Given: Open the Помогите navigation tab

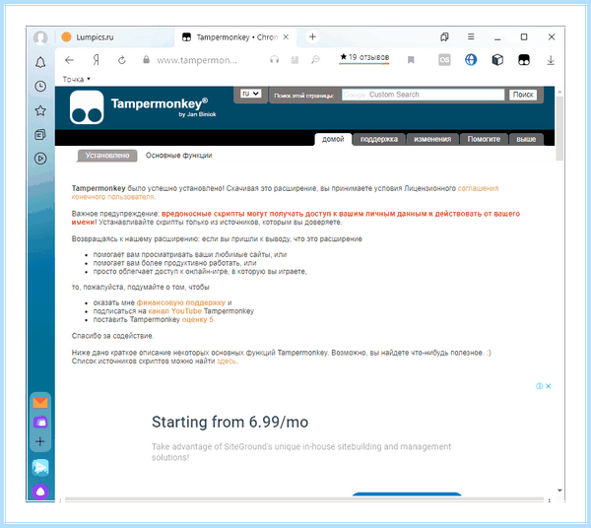Looking at the screenshot, I should pyautogui.click(x=484, y=139).
